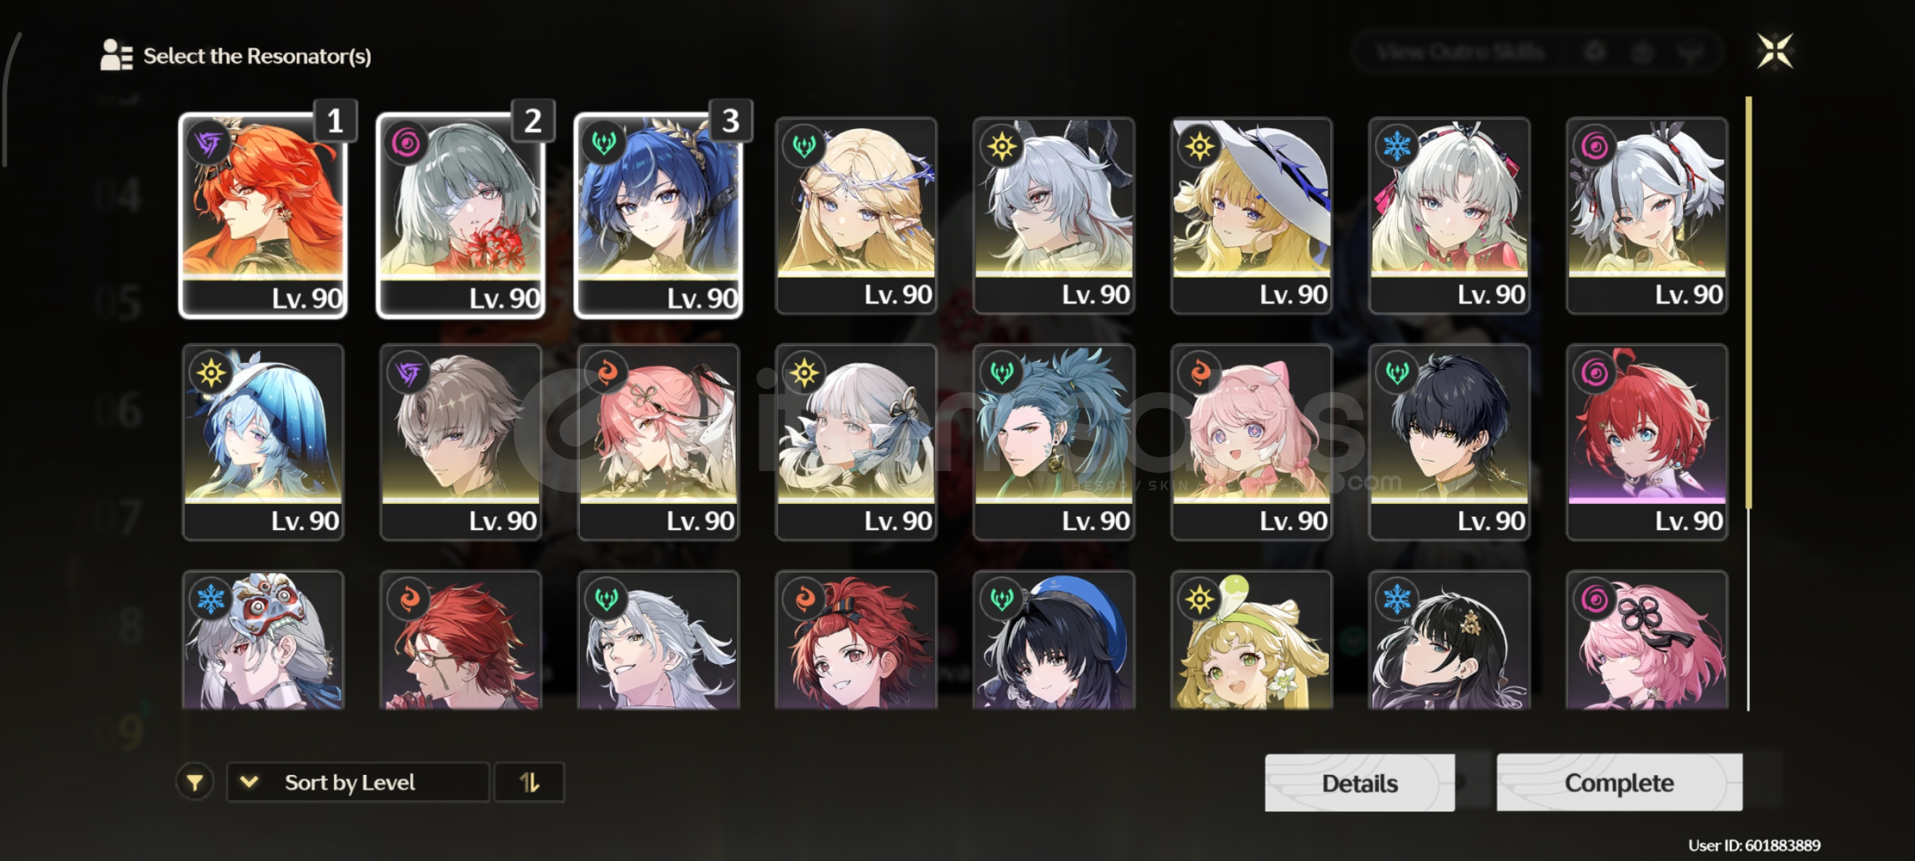The width and height of the screenshot is (1915, 861).
Task: Select red-haired resonator with purple card border
Action: tap(1647, 442)
